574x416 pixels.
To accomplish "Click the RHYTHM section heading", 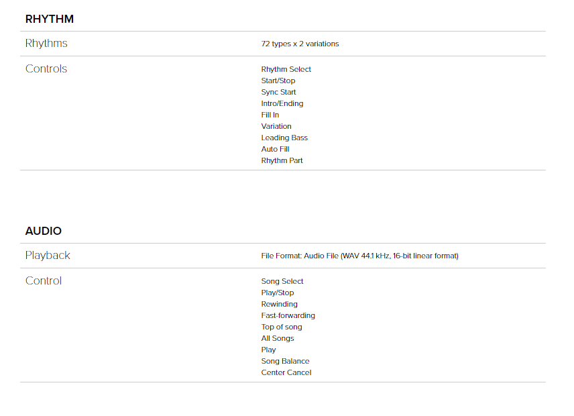I will pos(50,19).
